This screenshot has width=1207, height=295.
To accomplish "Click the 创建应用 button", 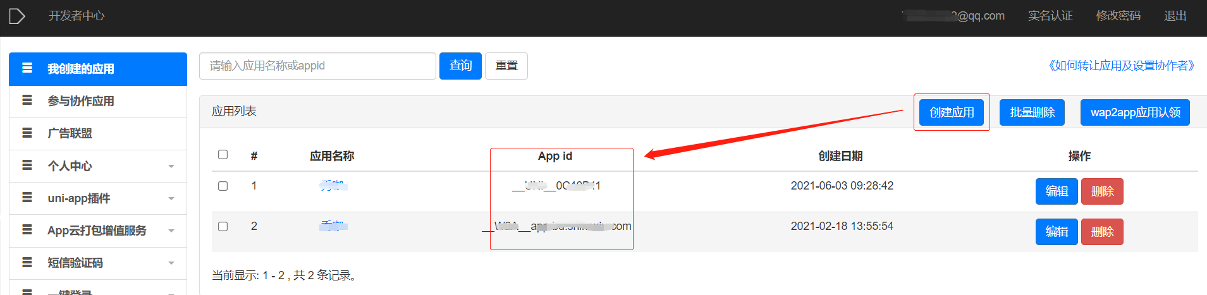I will click(x=952, y=112).
